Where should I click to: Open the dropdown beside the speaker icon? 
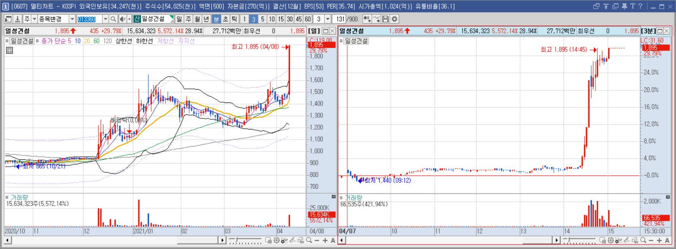pos(129,19)
